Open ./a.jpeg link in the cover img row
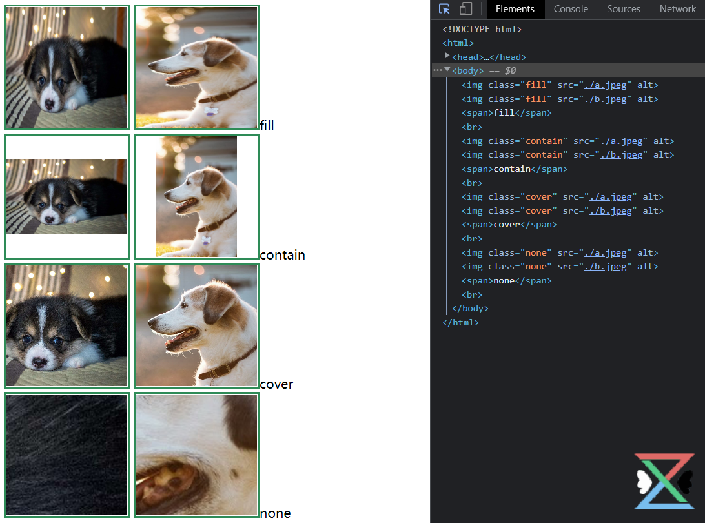The image size is (705, 523). (x=610, y=197)
